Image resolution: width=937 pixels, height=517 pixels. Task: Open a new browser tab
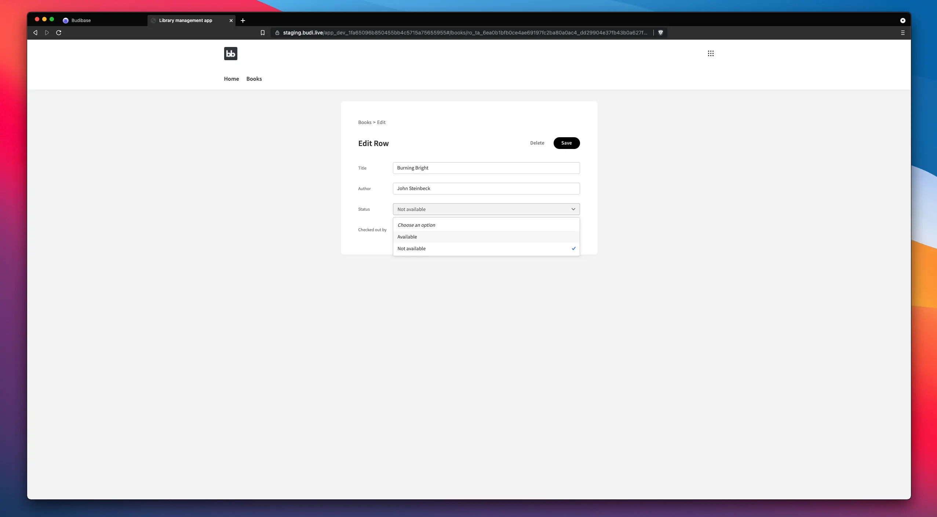tap(243, 21)
